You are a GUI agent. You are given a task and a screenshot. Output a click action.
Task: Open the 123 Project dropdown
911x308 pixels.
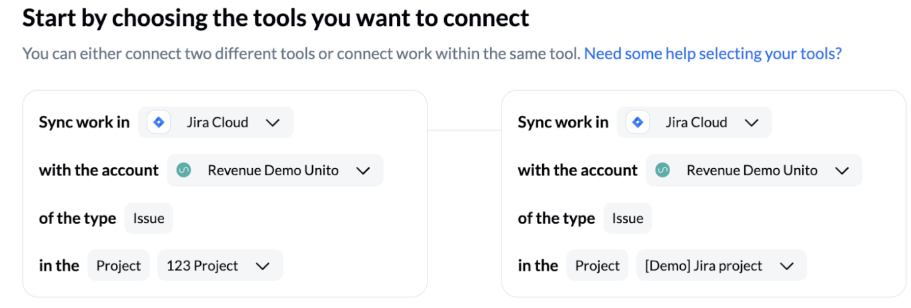pyautogui.click(x=220, y=265)
